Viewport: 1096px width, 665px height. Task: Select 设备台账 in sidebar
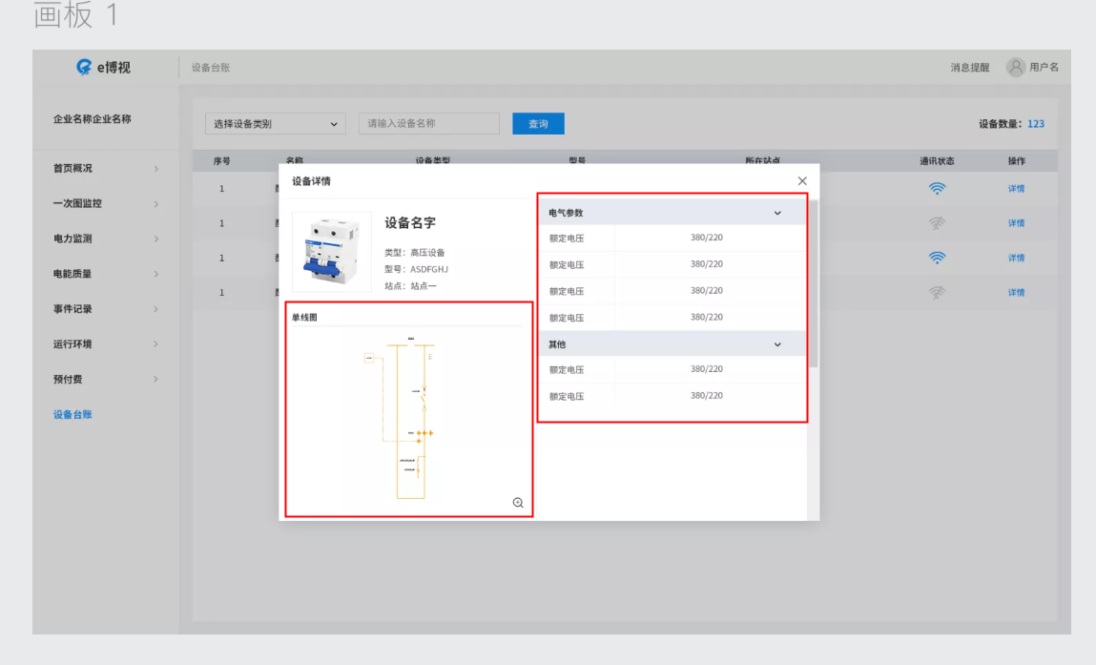73,414
